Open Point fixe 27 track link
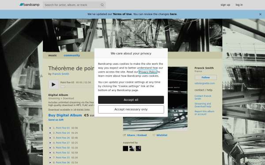The width and height of the screenshot is (265, 165). [63, 143]
